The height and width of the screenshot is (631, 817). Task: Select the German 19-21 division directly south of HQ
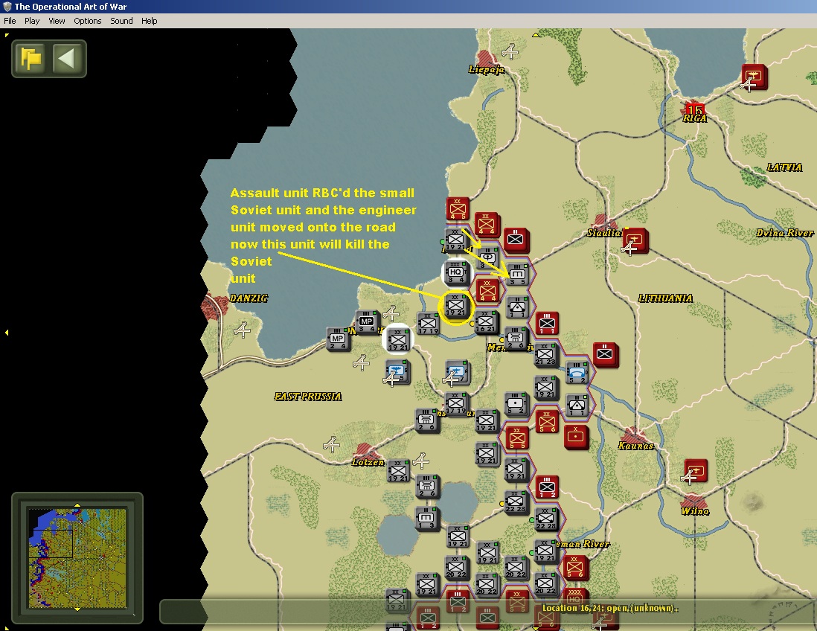point(456,306)
